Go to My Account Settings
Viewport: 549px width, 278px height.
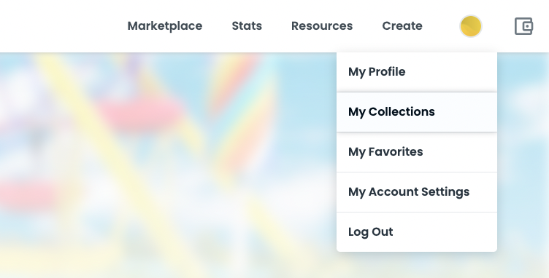(x=417, y=192)
